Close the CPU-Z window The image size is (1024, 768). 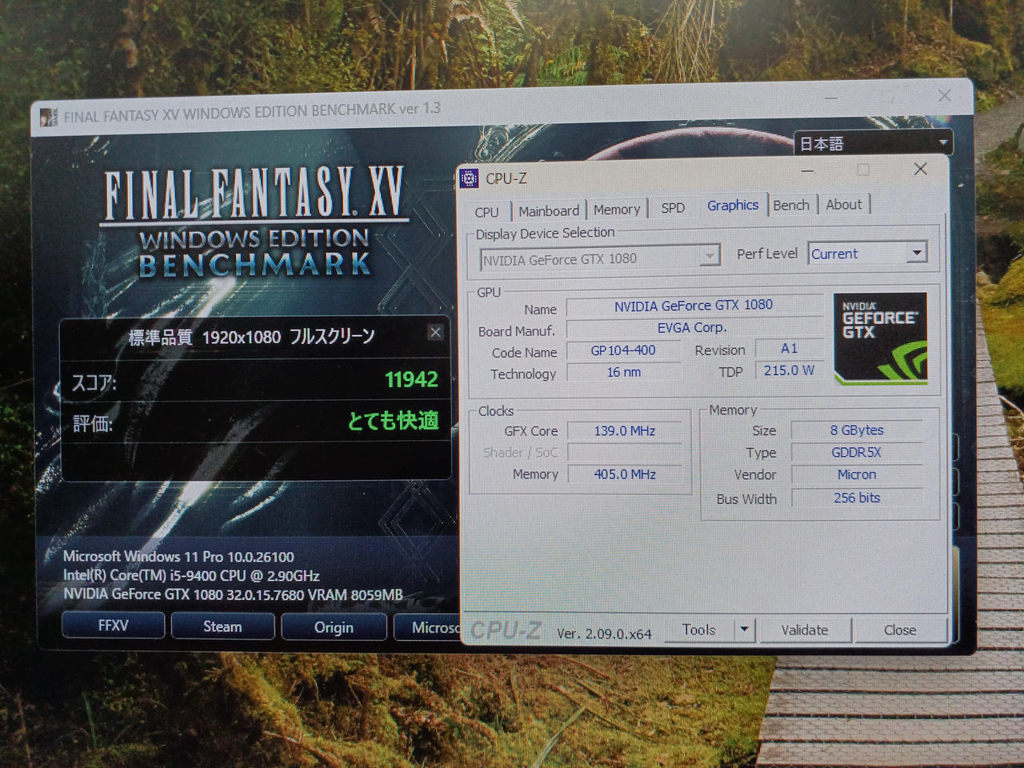[920, 169]
